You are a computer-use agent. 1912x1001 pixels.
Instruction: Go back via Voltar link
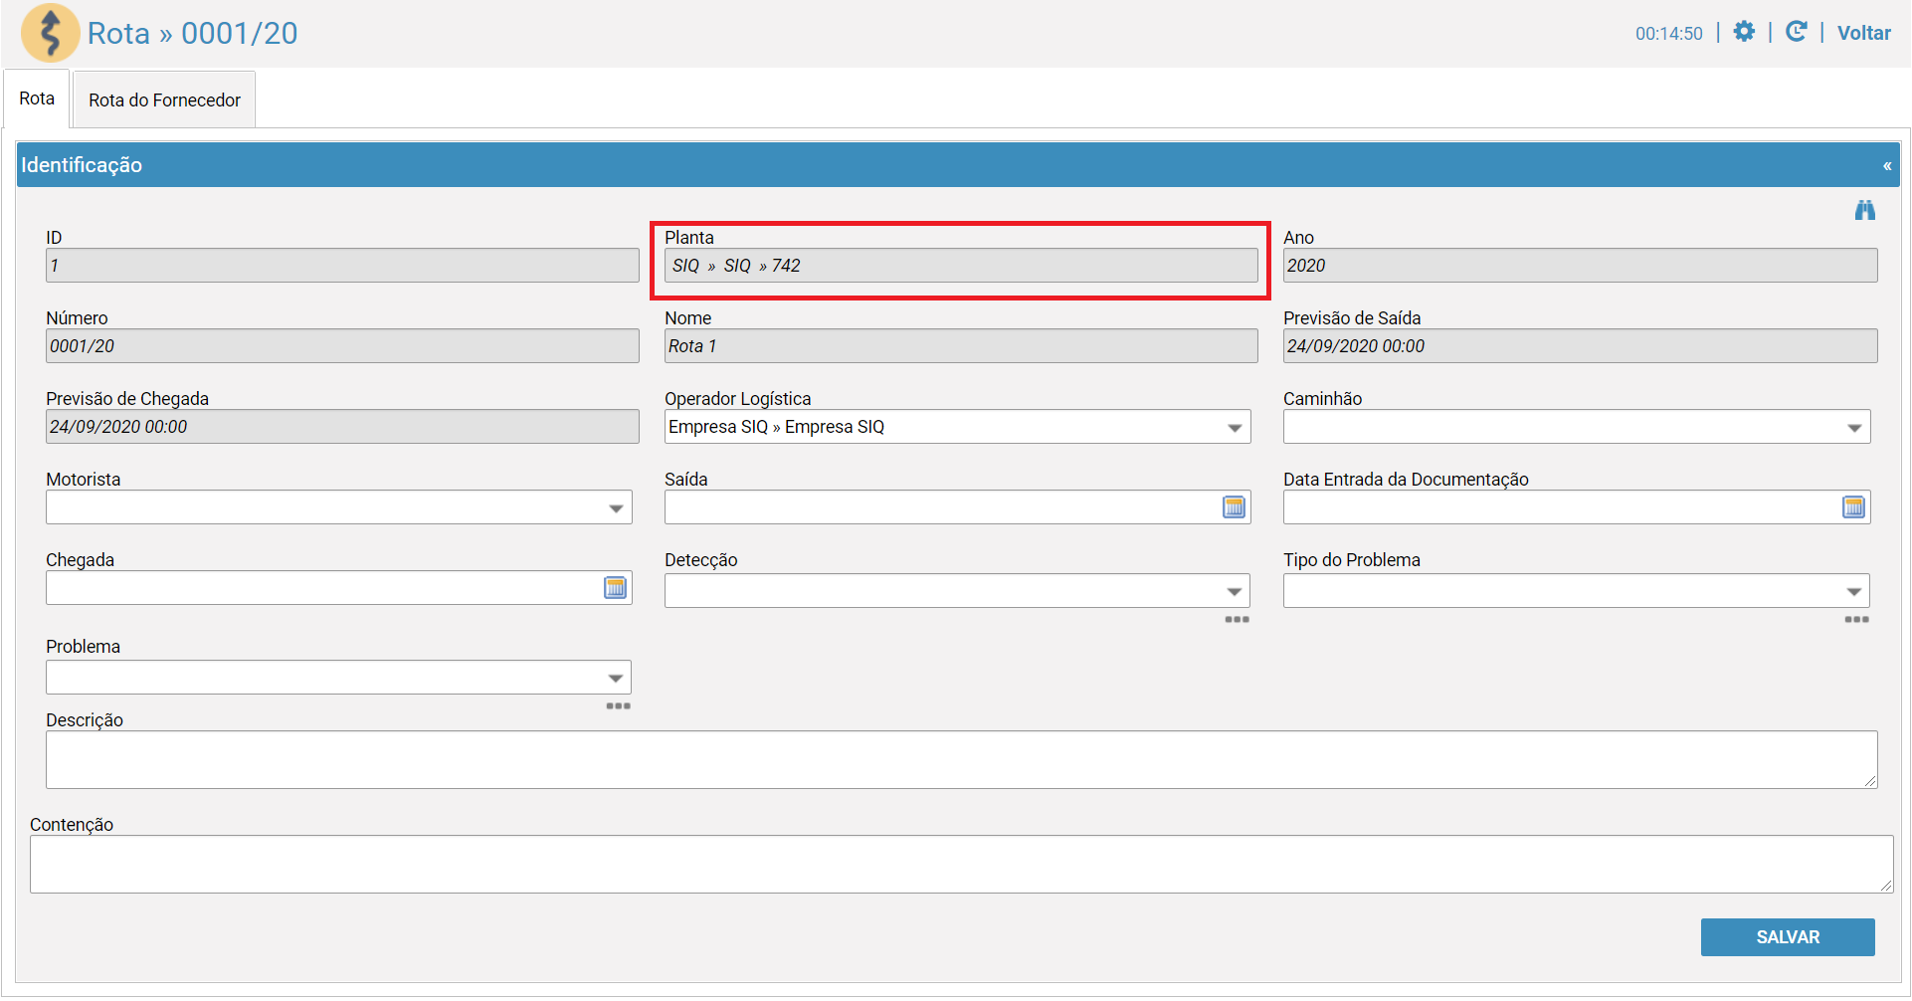coord(1863,33)
